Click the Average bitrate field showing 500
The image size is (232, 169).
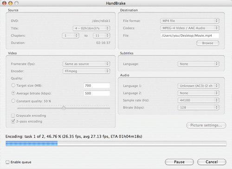tap(97, 93)
